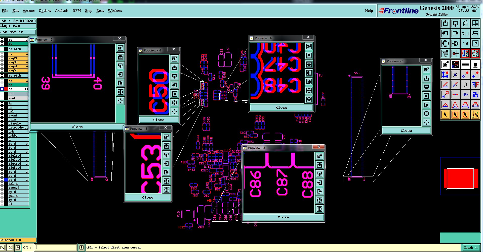Click the red color swatch beside 'bo' layer
This screenshot has height=252, width=483.
6,89
